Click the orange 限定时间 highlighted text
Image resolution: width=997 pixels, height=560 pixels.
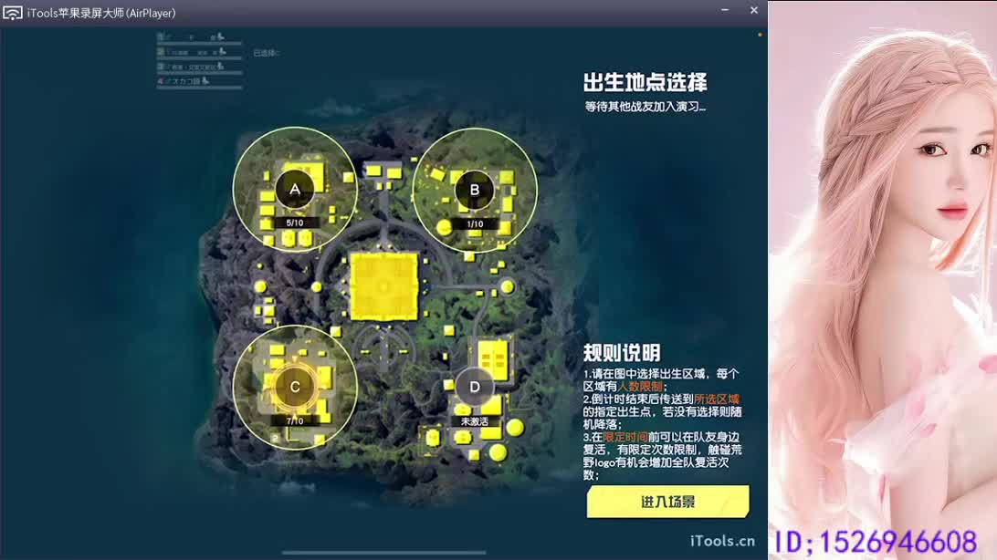[x=625, y=437]
